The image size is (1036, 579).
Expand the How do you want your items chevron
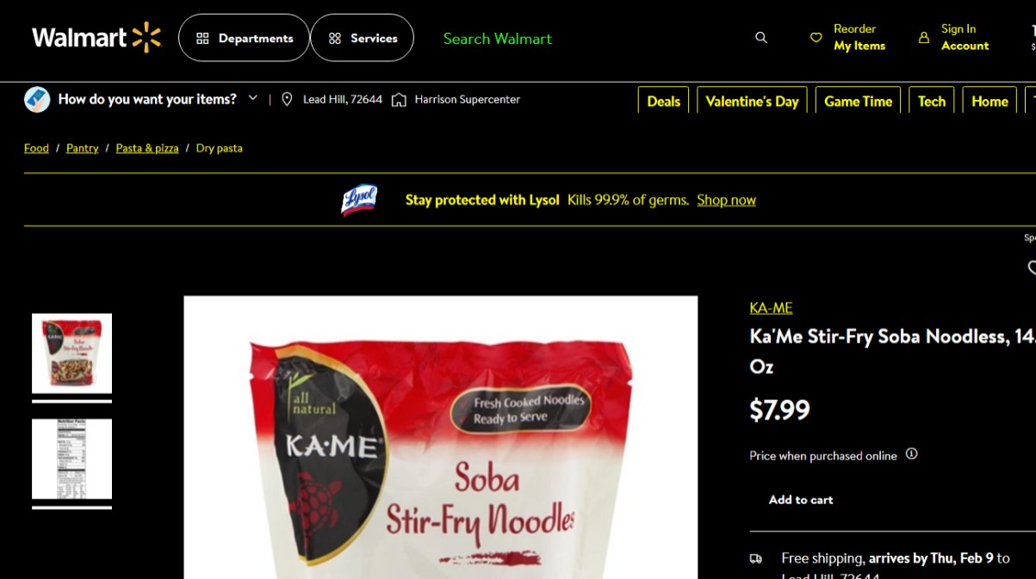tap(253, 98)
